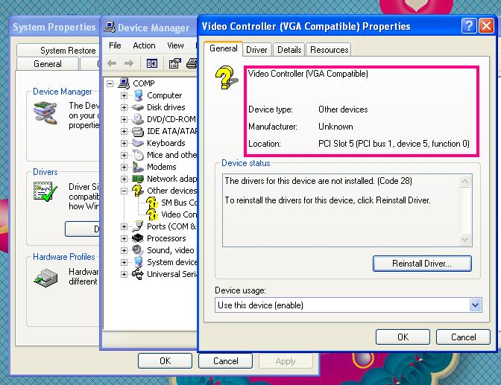Toggle the console tree pane icon in toolbar
501x385 pixels.
pyautogui.click(x=152, y=63)
